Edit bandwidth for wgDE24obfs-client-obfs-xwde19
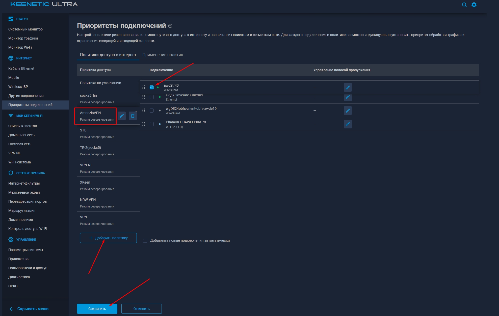499x316 pixels. [x=348, y=111]
